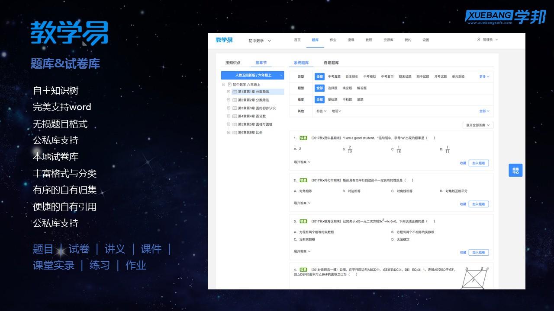Select the 系统题库 tab
554x311 pixels.
(301, 63)
